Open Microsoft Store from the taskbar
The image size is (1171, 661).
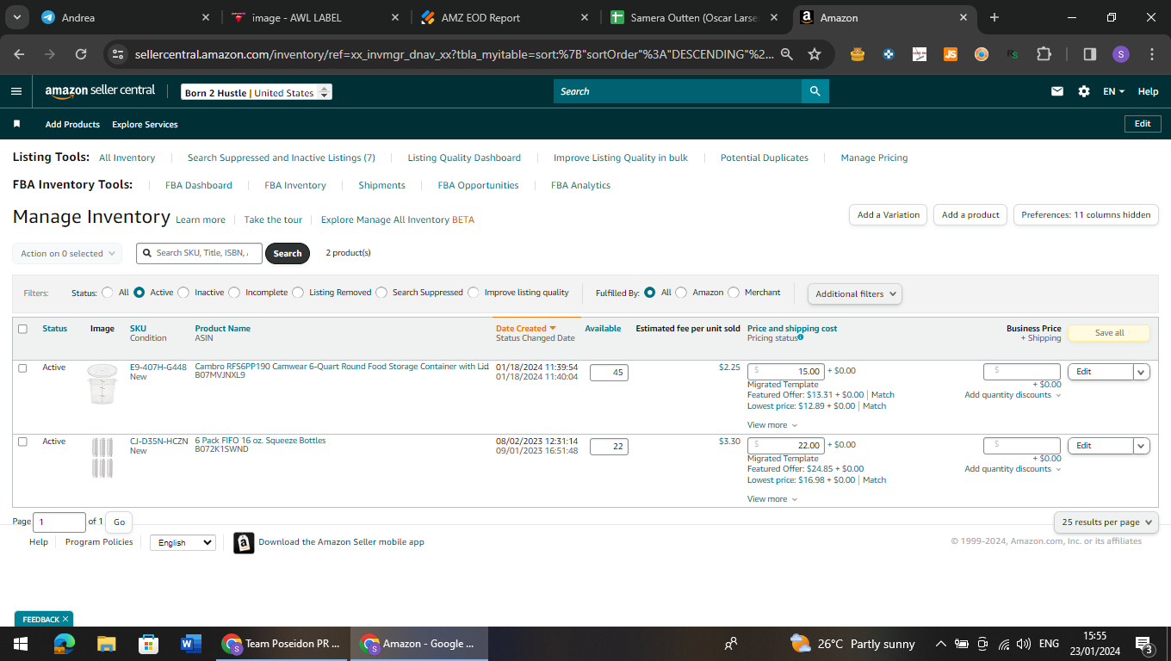149,644
